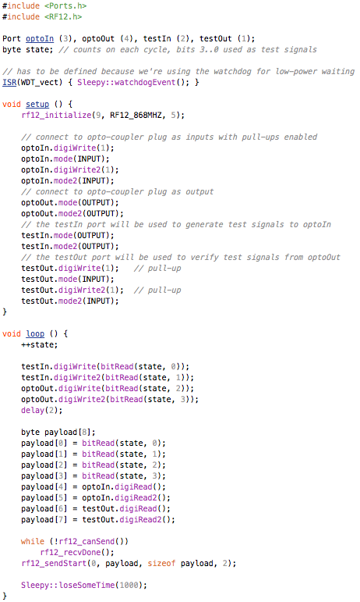Click the while keyword

(x=33, y=542)
